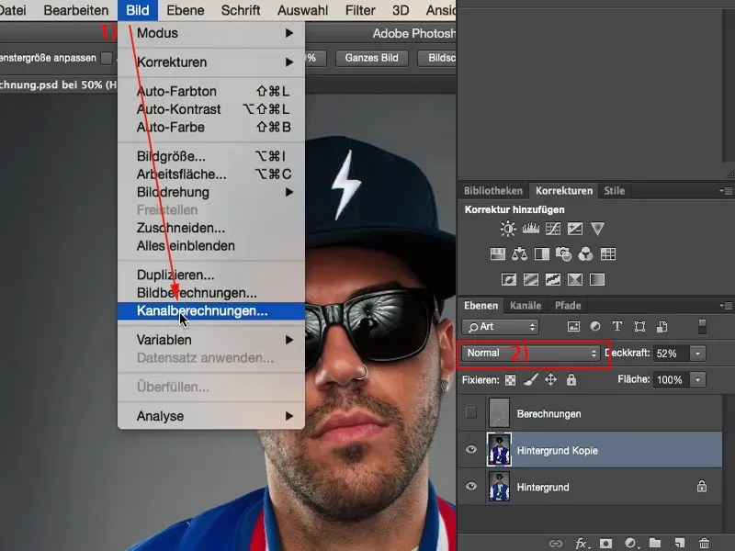Show the Berechnungen layer

pyautogui.click(x=471, y=412)
